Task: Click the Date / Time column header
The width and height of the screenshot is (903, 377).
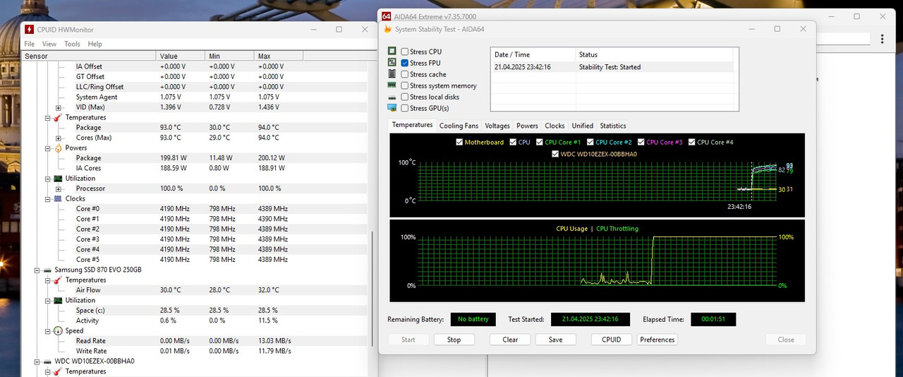Action: point(533,54)
